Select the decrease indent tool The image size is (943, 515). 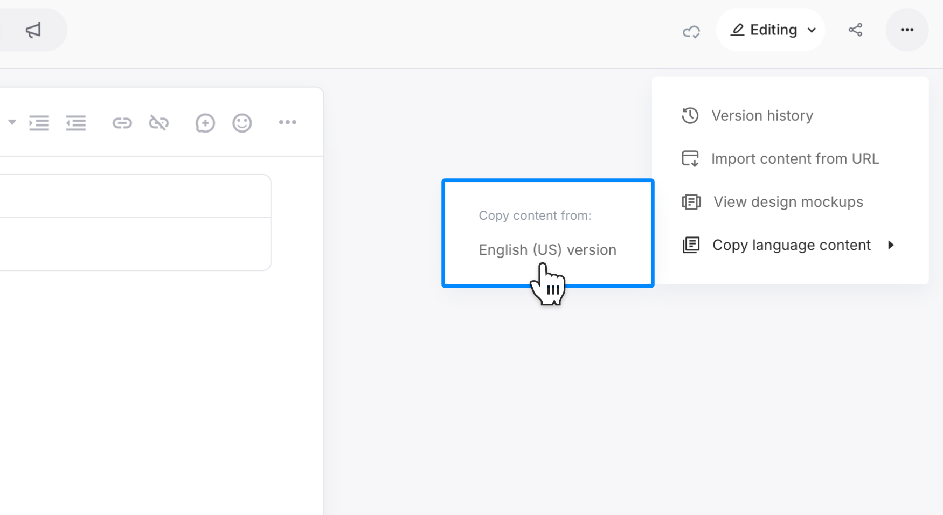[x=75, y=122]
